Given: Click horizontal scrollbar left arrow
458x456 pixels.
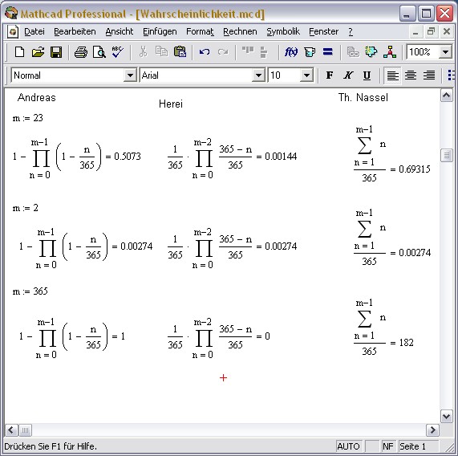Looking at the screenshot, I should click(11, 430).
